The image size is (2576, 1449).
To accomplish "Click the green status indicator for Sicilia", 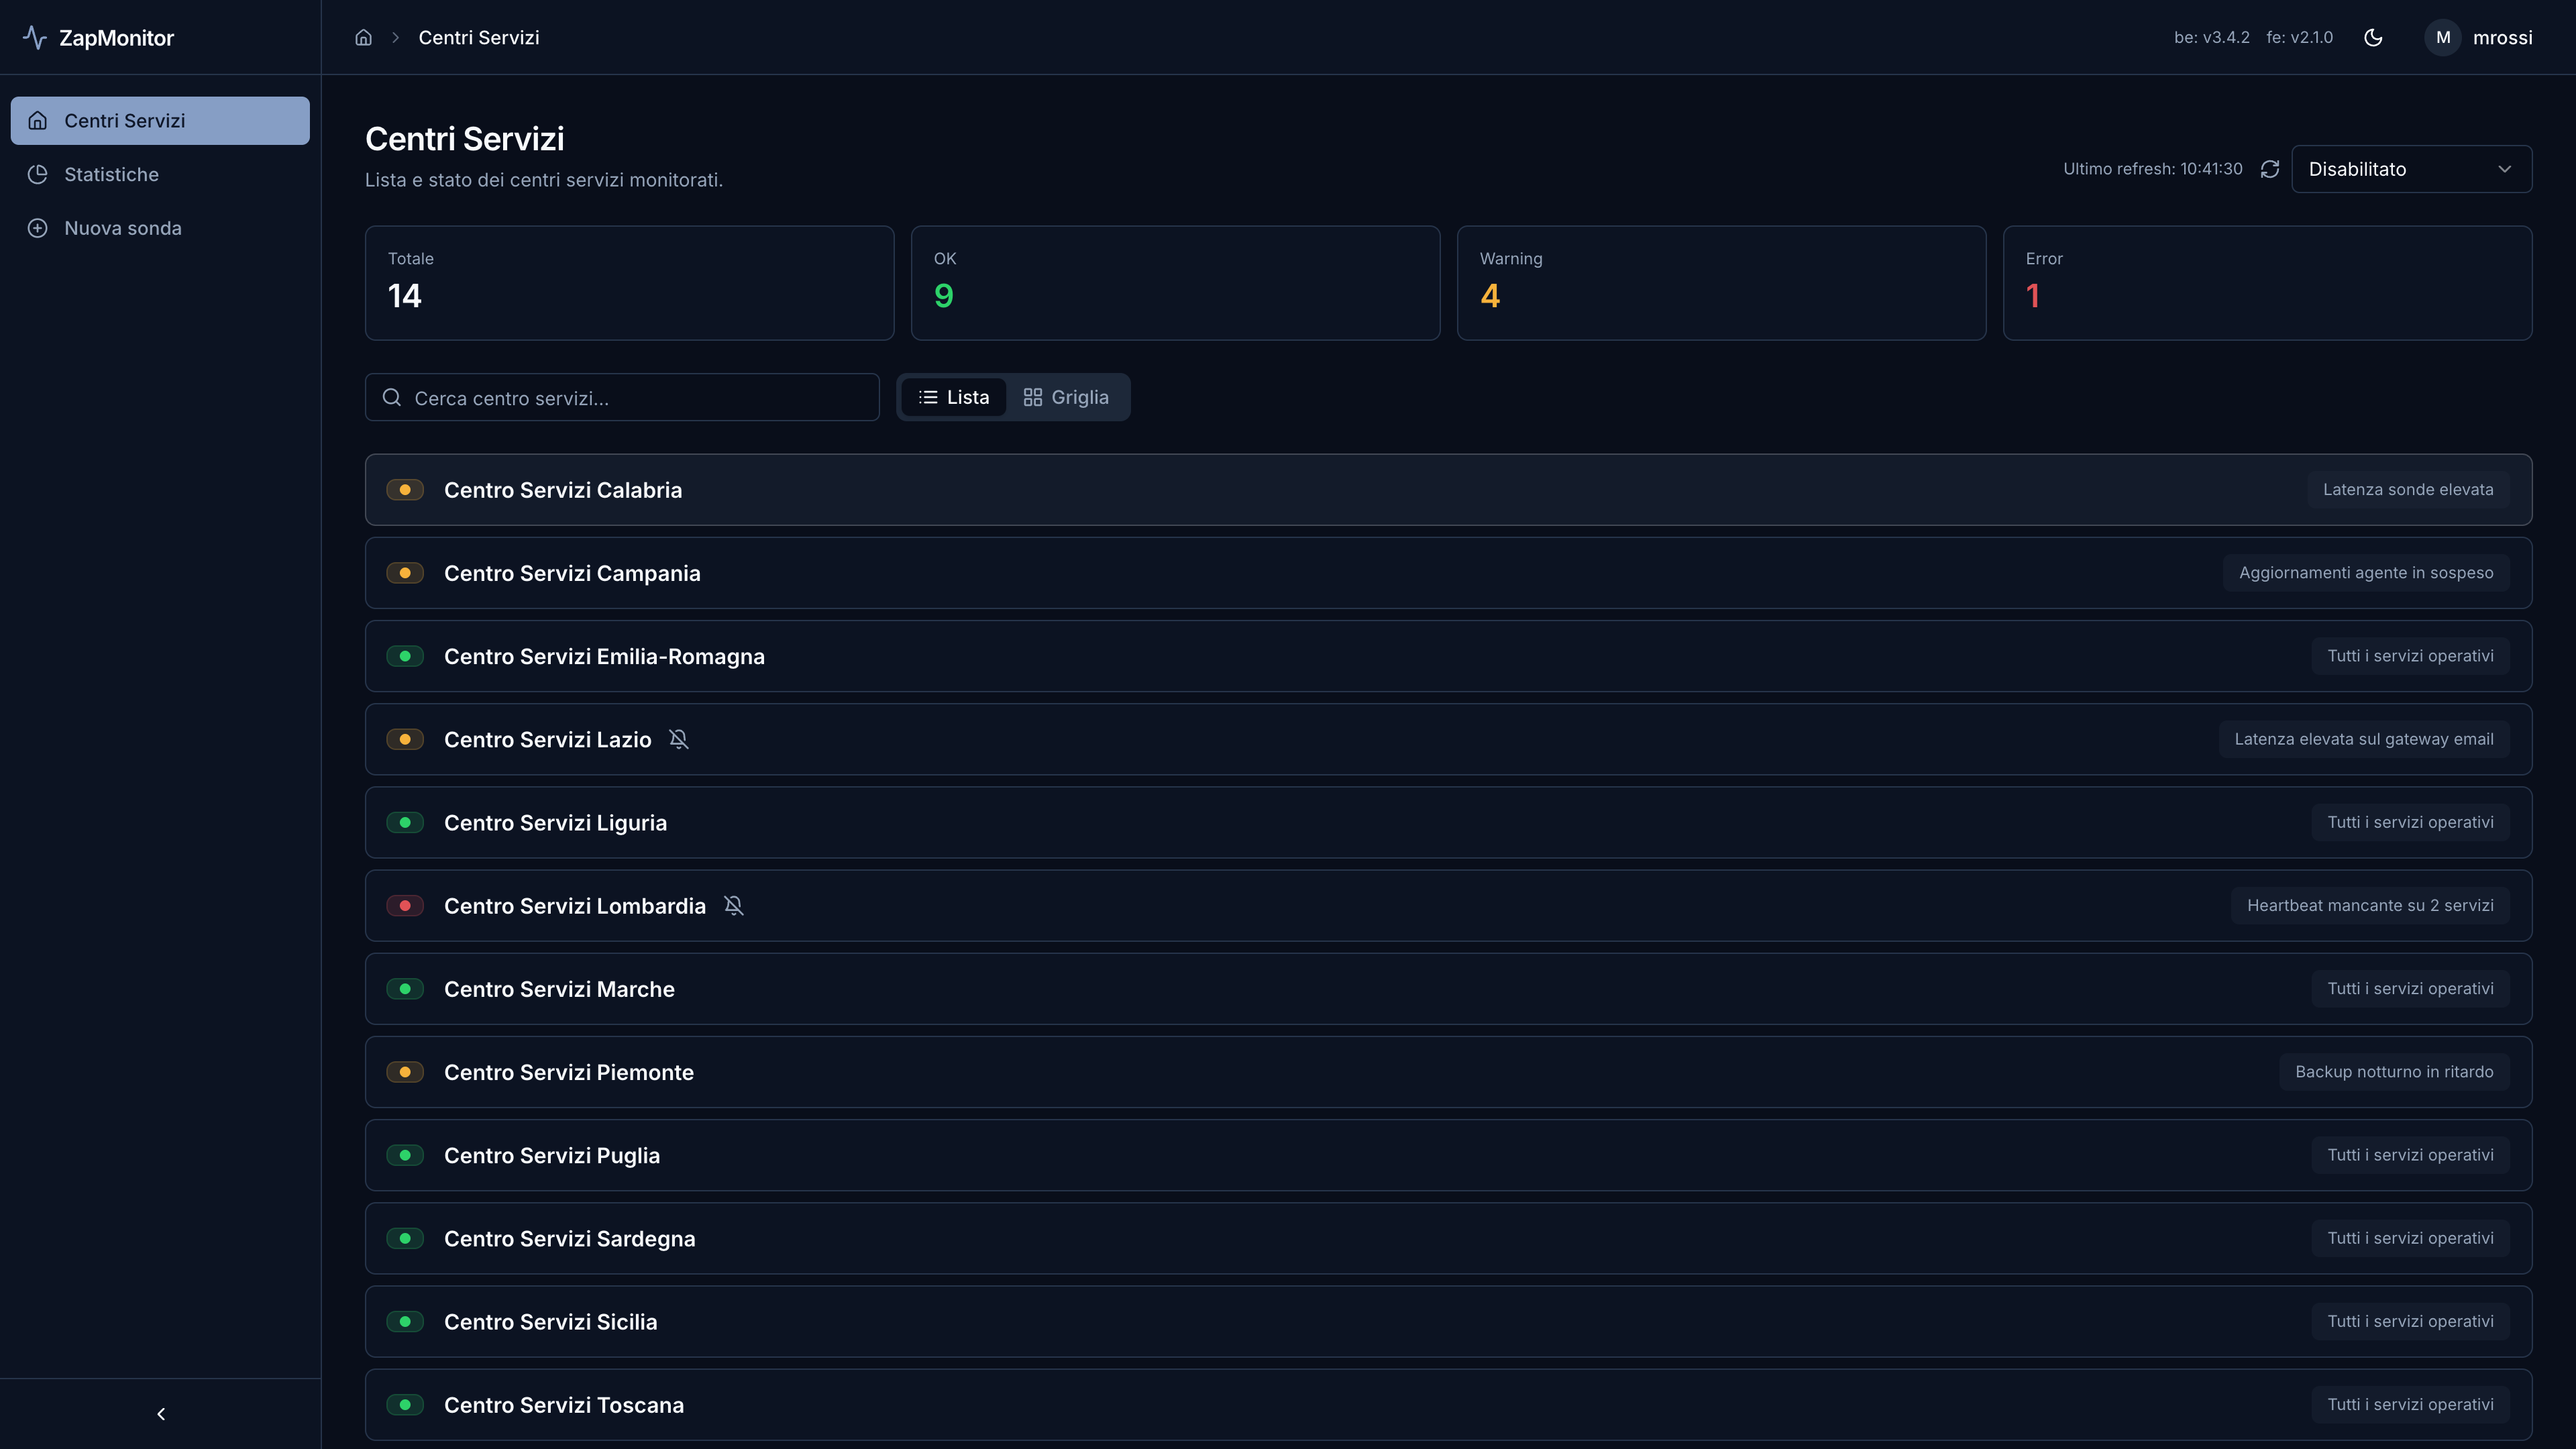I will pyautogui.click(x=405, y=1322).
